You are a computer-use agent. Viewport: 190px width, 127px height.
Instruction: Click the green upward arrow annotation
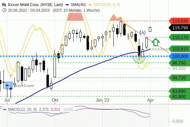[156, 42]
